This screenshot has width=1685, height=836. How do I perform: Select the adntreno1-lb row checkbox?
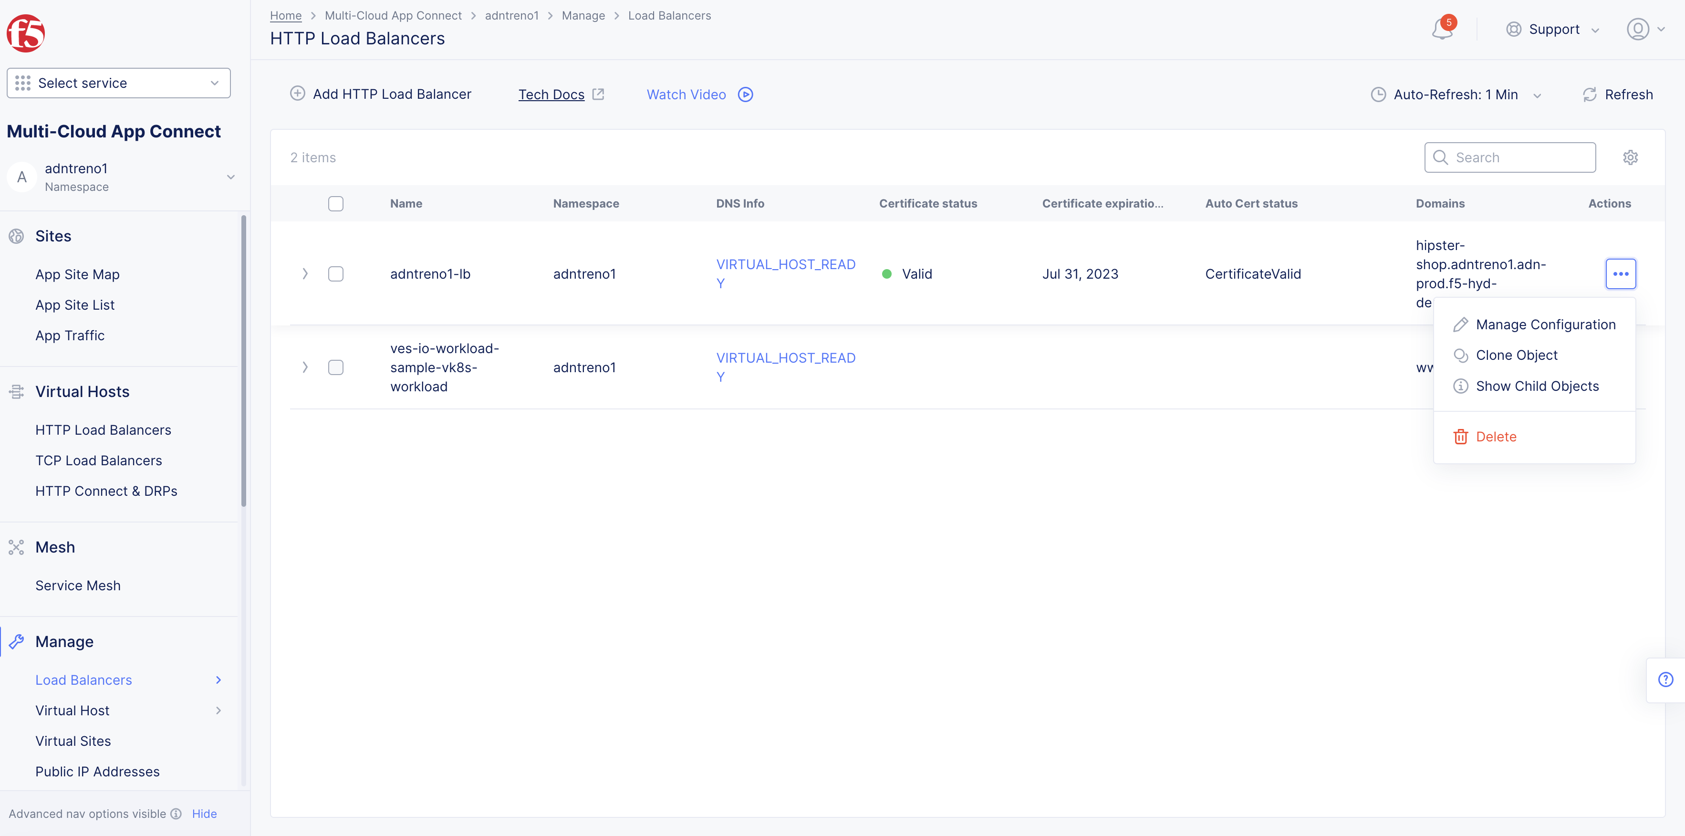click(x=335, y=274)
